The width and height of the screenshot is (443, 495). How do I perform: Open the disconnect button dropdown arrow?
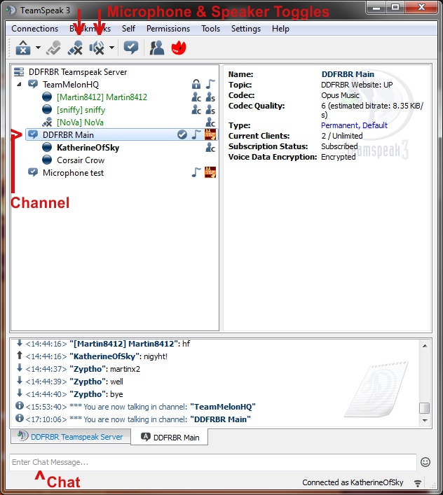38,48
